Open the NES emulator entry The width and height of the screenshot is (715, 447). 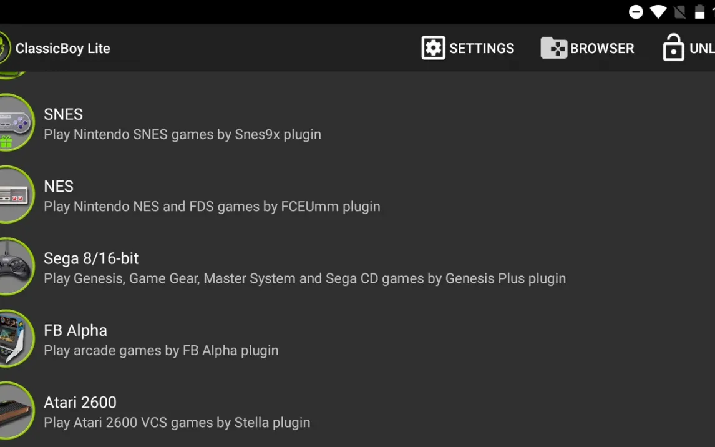357,195
